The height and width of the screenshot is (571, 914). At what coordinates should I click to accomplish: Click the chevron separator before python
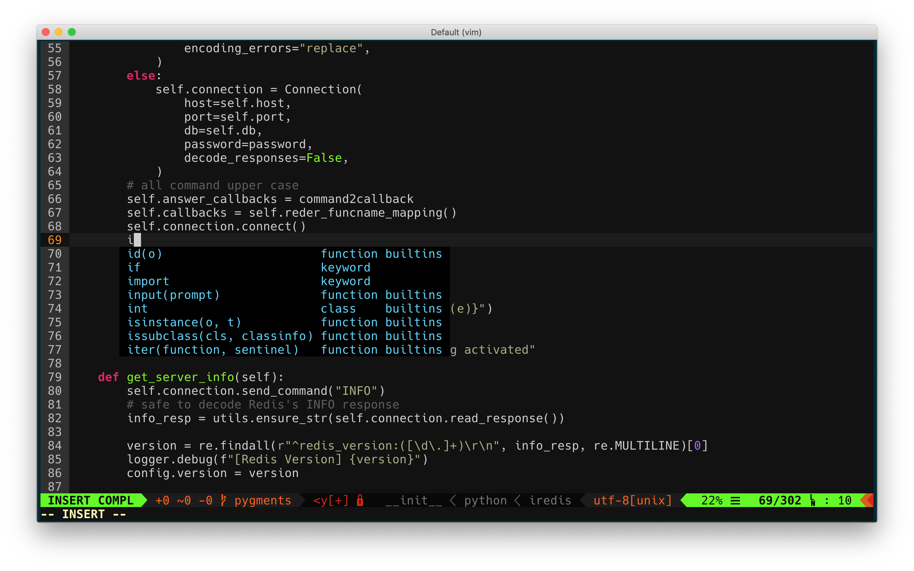(453, 500)
